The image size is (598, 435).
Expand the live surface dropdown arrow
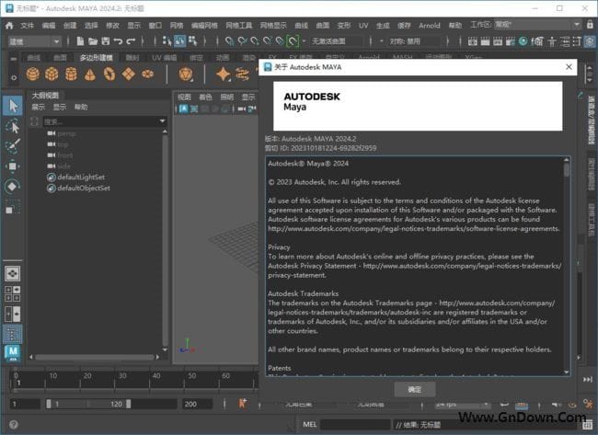pyautogui.click(x=304, y=40)
